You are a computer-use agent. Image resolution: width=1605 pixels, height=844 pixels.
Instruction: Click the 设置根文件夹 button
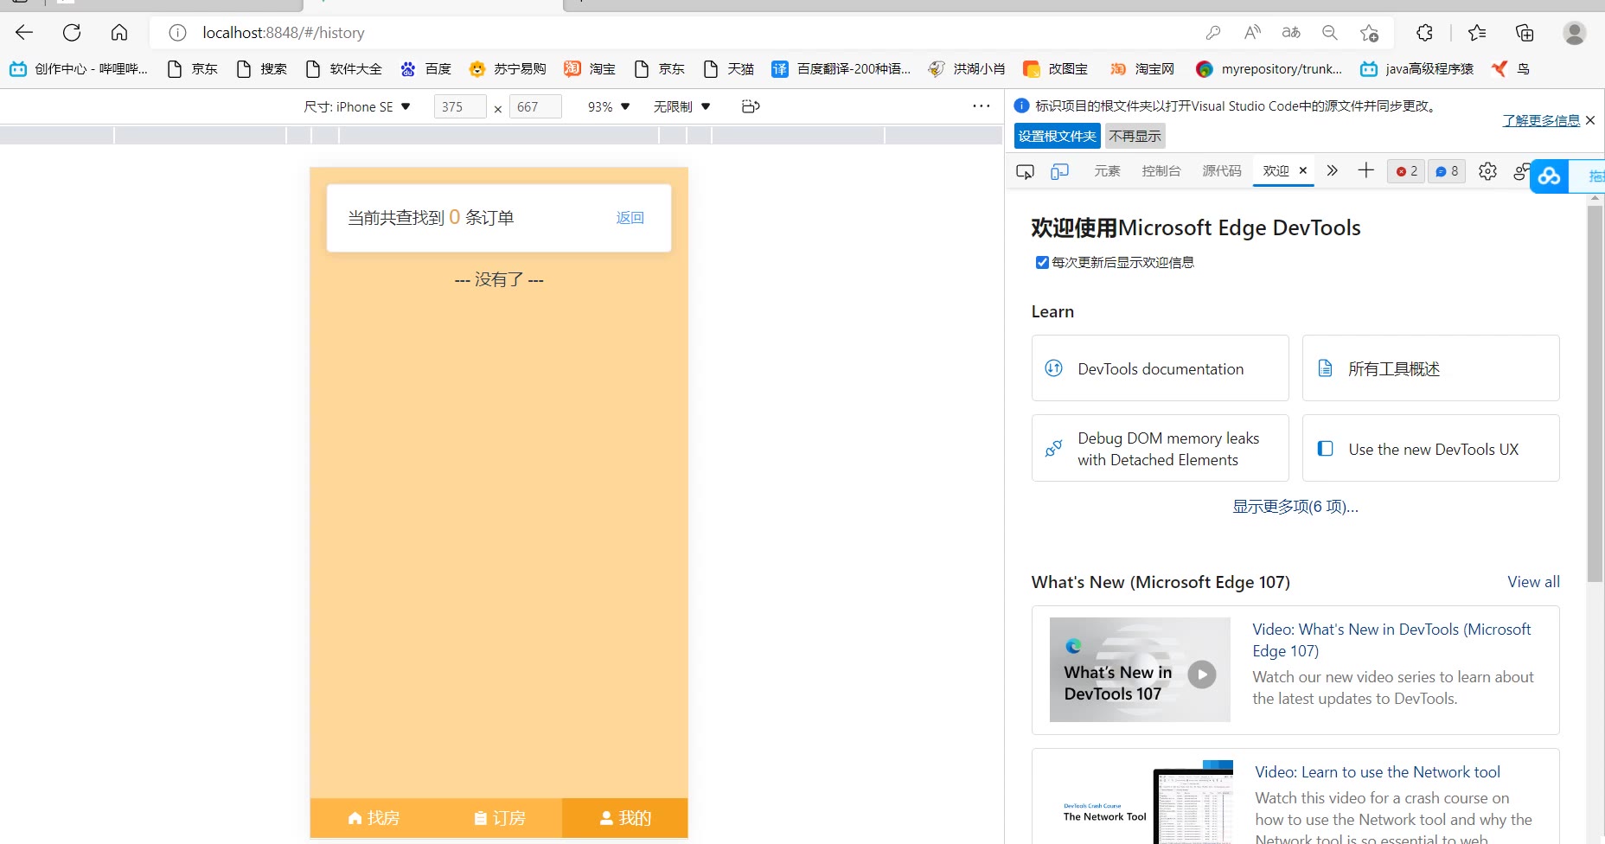coord(1057,136)
